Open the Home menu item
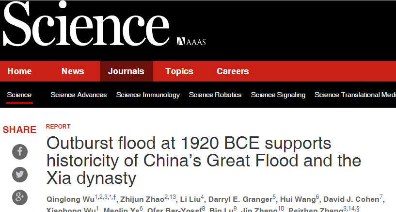This screenshot has height=212, width=396. (x=19, y=71)
